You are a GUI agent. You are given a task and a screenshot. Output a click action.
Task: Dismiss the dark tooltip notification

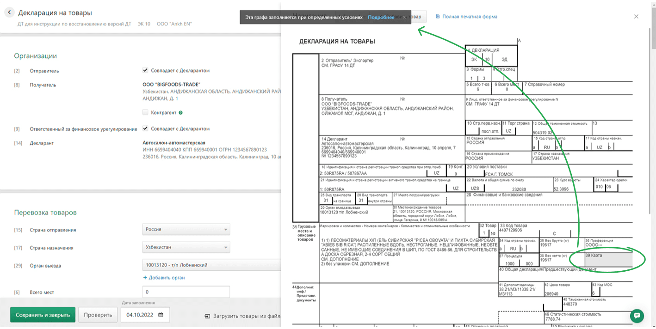404,17
